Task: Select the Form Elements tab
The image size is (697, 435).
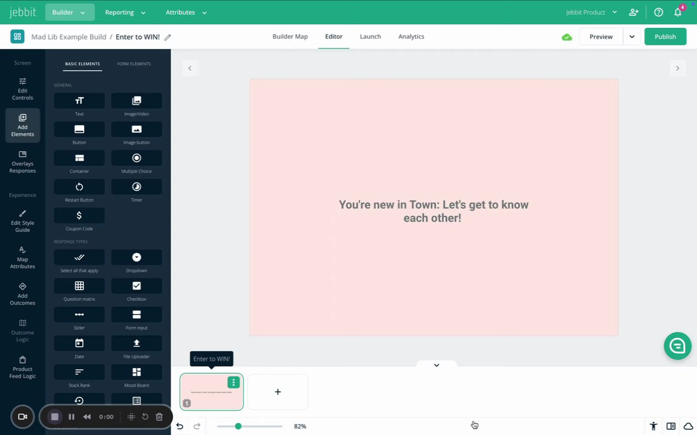Action: pos(134,64)
